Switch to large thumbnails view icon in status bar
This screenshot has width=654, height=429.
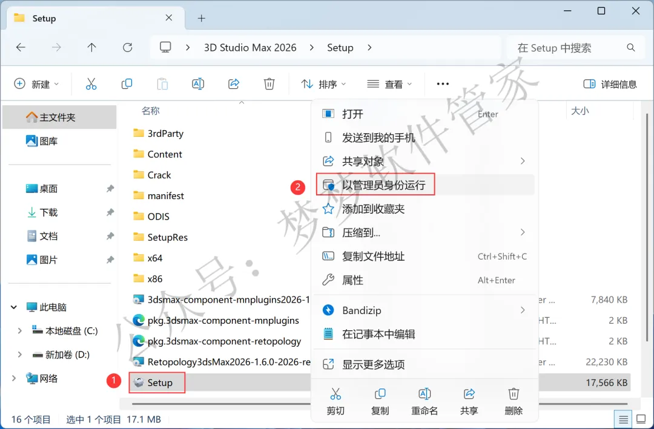641,419
